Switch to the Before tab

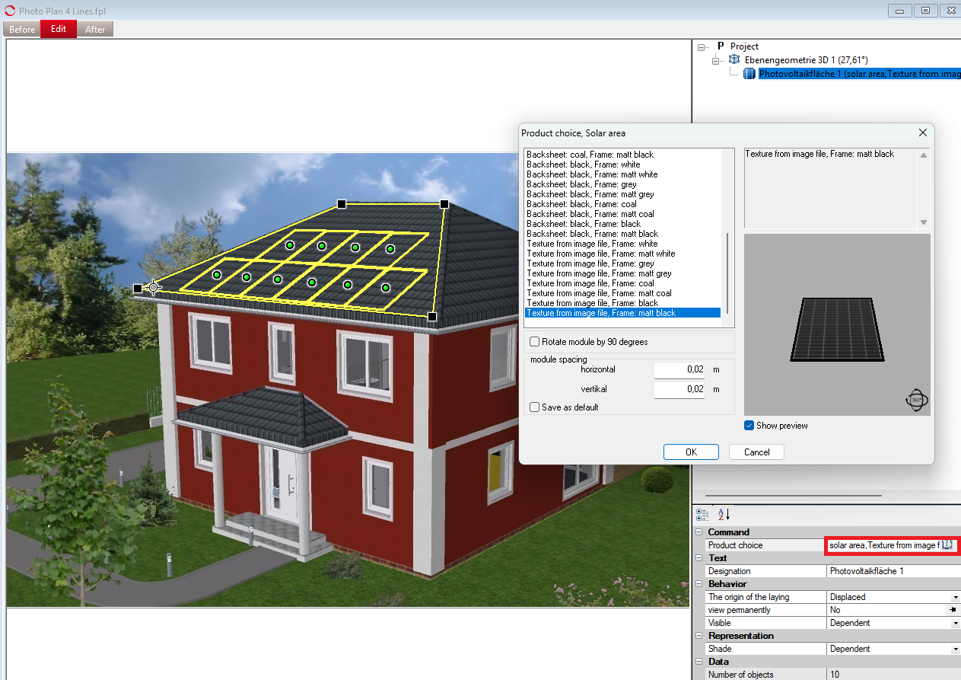pos(22,30)
